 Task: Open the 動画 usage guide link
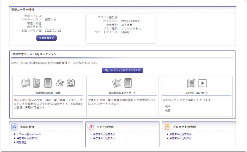tap(168, 110)
